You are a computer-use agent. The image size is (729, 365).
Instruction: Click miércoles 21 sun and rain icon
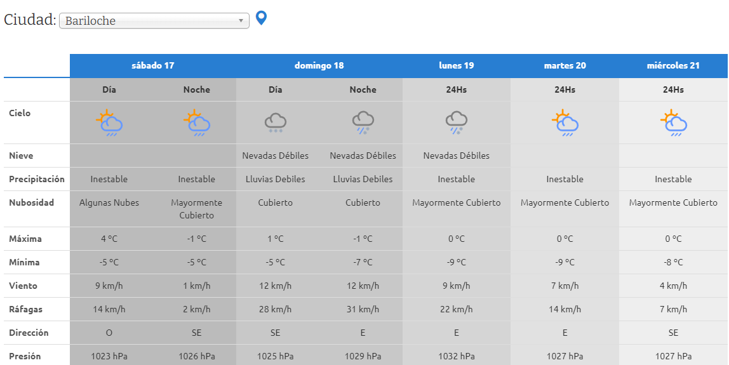tap(673, 123)
